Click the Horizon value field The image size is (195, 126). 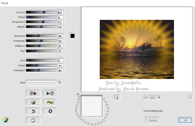coord(61,13)
